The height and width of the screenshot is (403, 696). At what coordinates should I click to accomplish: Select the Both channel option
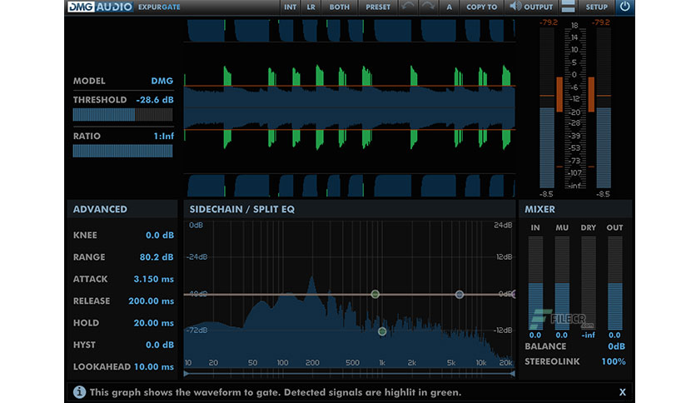(x=340, y=7)
